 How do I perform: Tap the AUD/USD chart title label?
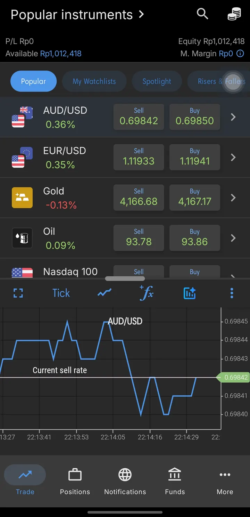pos(125,321)
